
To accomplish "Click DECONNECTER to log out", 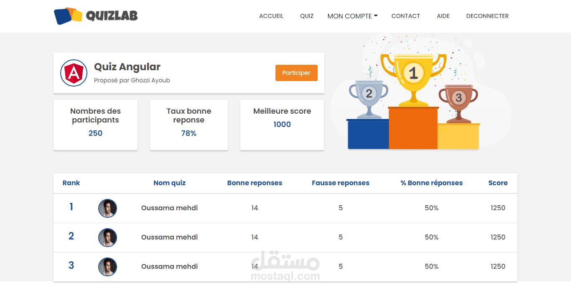I will pos(487,16).
